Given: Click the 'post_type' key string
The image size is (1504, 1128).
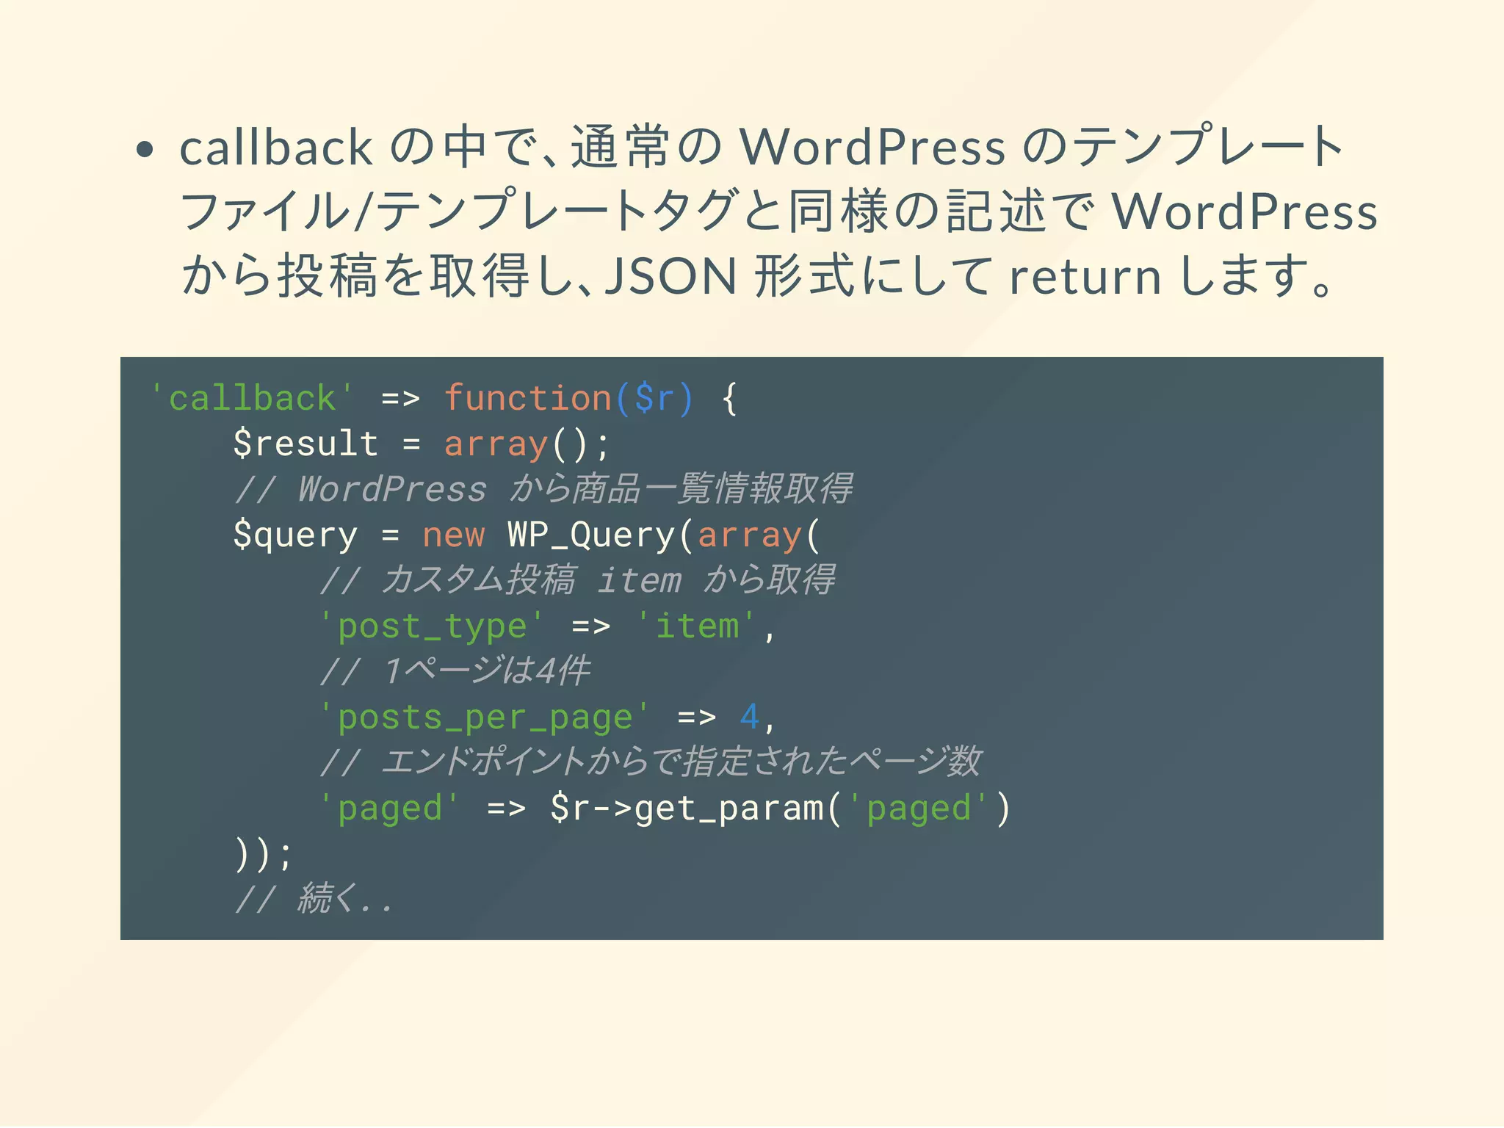Looking at the screenshot, I should pos(432,626).
